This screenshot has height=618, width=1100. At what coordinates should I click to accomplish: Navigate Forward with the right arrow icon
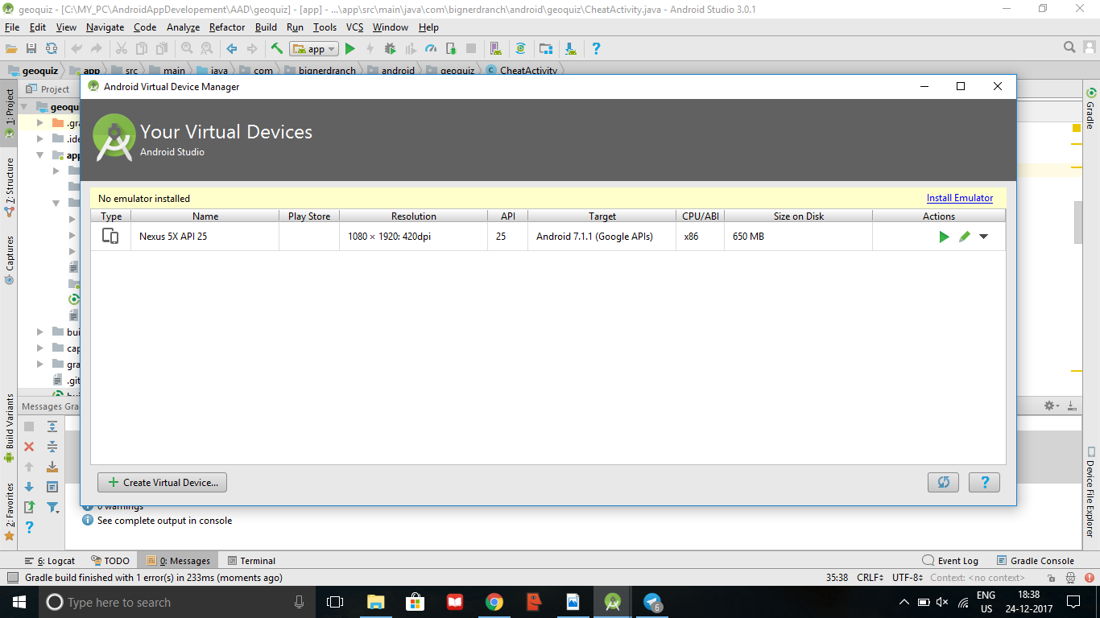(252, 49)
